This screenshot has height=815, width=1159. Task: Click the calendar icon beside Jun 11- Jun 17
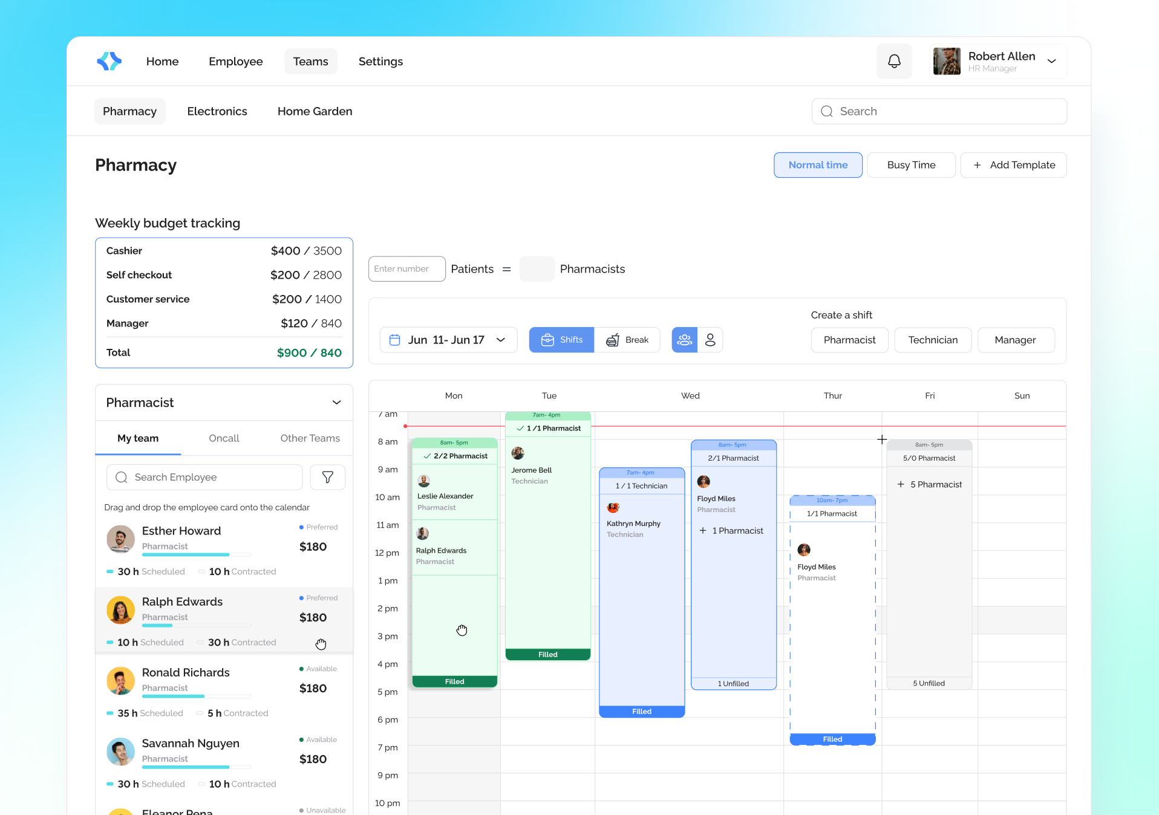[394, 340]
